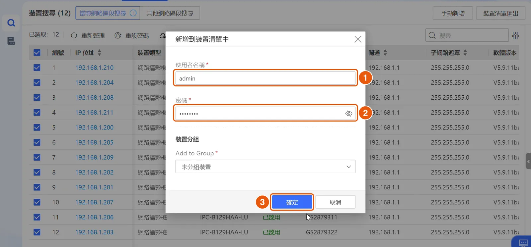Uncheck the row for 192.168.1.206

[37, 217]
